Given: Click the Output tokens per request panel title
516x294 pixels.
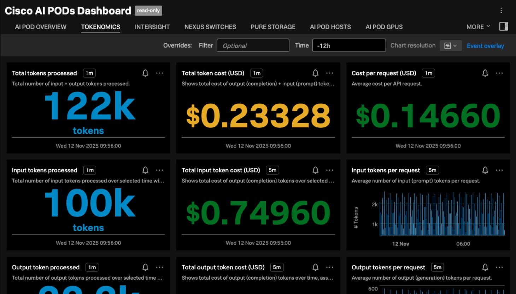Looking at the screenshot, I should (388, 267).
